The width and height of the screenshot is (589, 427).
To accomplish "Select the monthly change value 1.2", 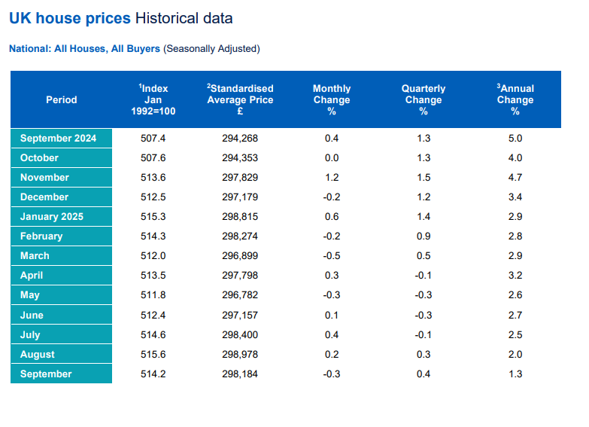I will 332,178.
